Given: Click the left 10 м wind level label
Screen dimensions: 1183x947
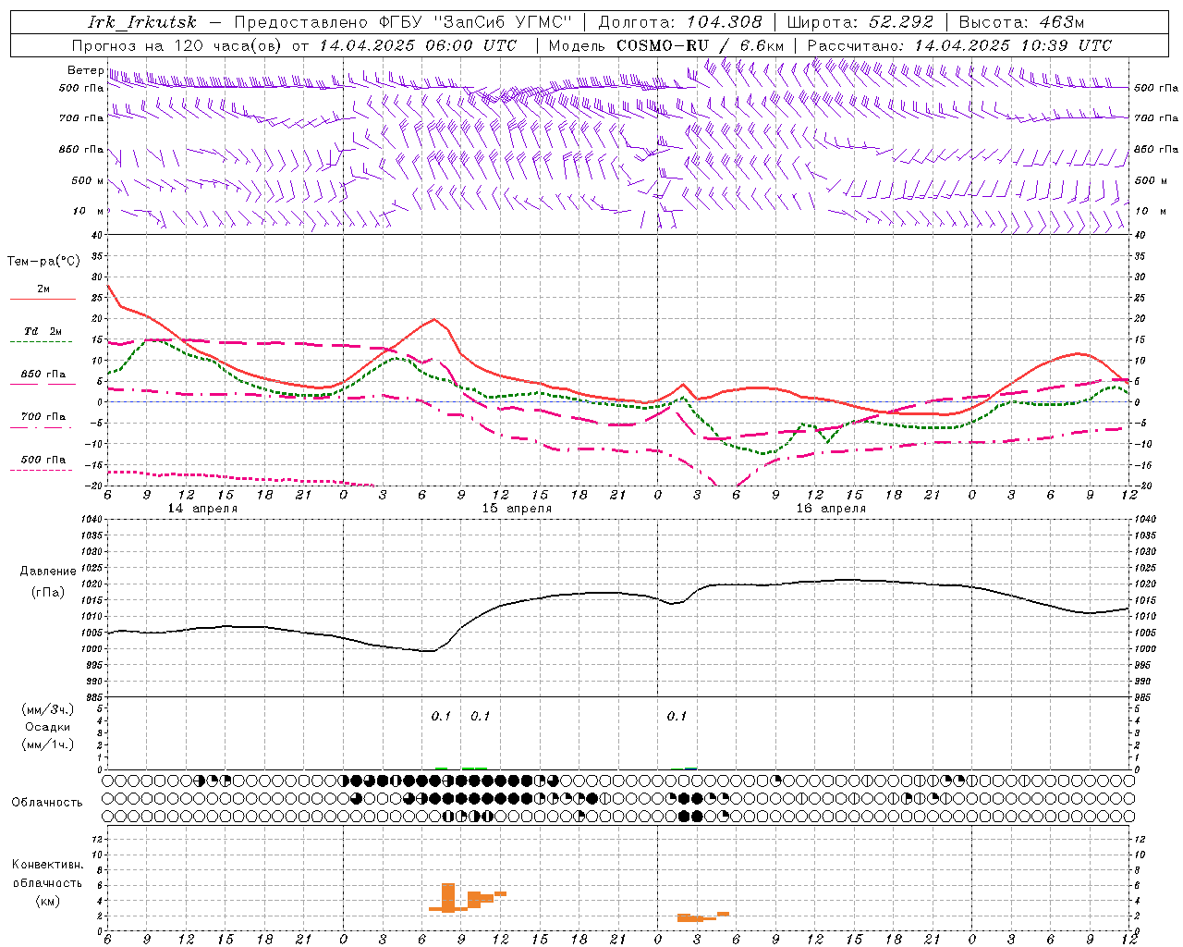Looking at the screenshot, I should pos(88,211).
